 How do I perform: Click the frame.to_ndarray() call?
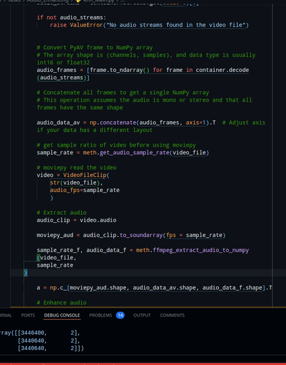click(x=120, y=70)
